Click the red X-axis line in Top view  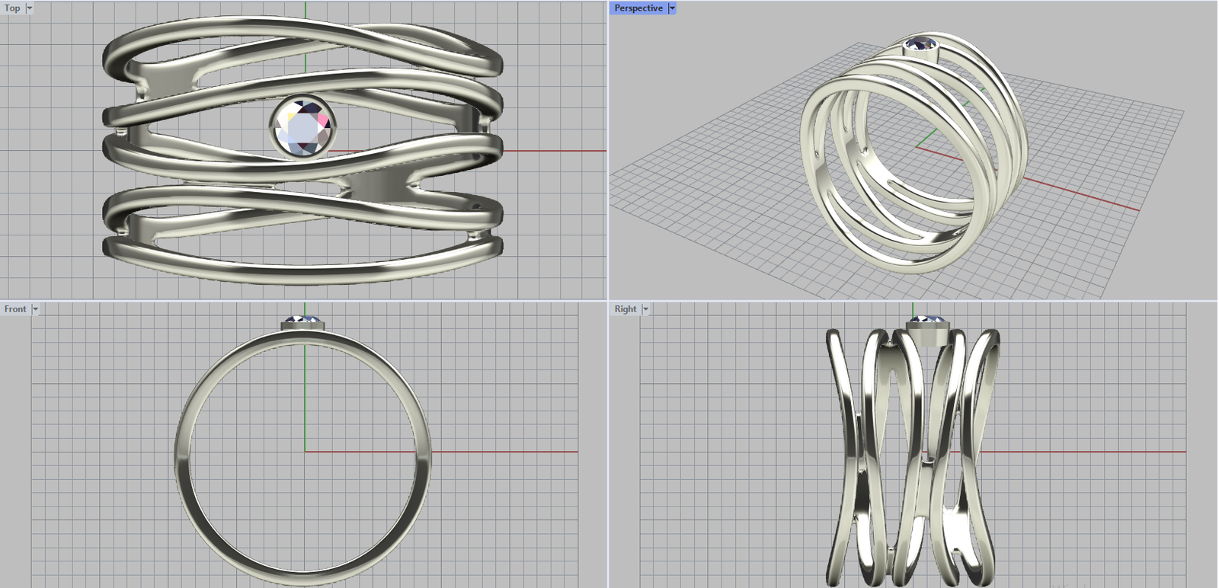[x=556, y=151]
